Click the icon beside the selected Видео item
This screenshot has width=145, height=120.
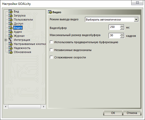coord(10,28)
